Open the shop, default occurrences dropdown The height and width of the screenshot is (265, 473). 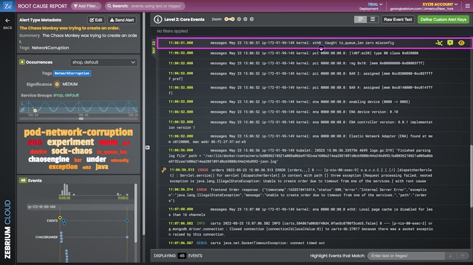103,62
